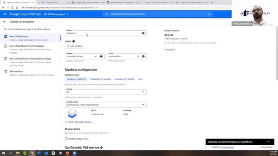The height and width of the screenshot is (156, 278).
Task: Click the browser back arrow
Action: 3,8
